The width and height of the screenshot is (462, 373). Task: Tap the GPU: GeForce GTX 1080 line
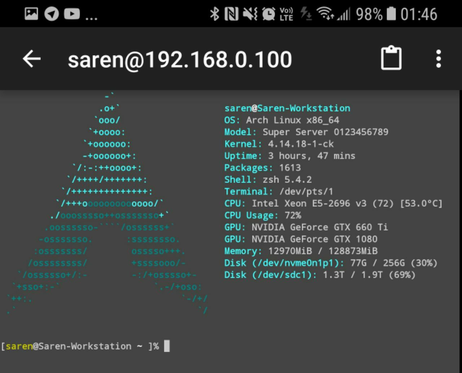pyautogui.click(x=301, y=239)
